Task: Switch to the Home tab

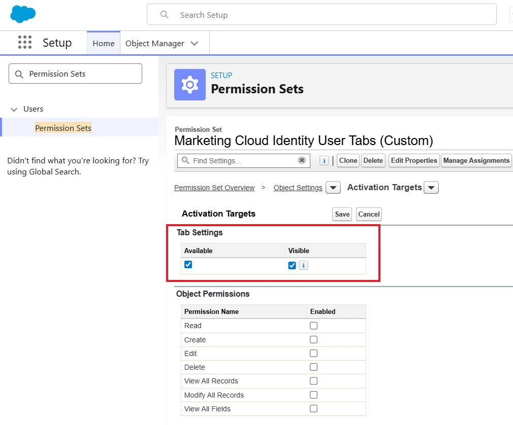Action: [x=104, y=43]
